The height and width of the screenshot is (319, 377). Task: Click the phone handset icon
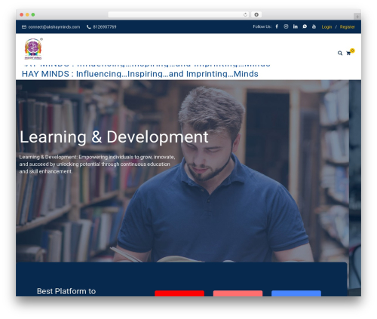pos(89,27)
